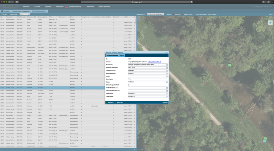Open the Status dropdown showing Verifiziert

point(167,82)
